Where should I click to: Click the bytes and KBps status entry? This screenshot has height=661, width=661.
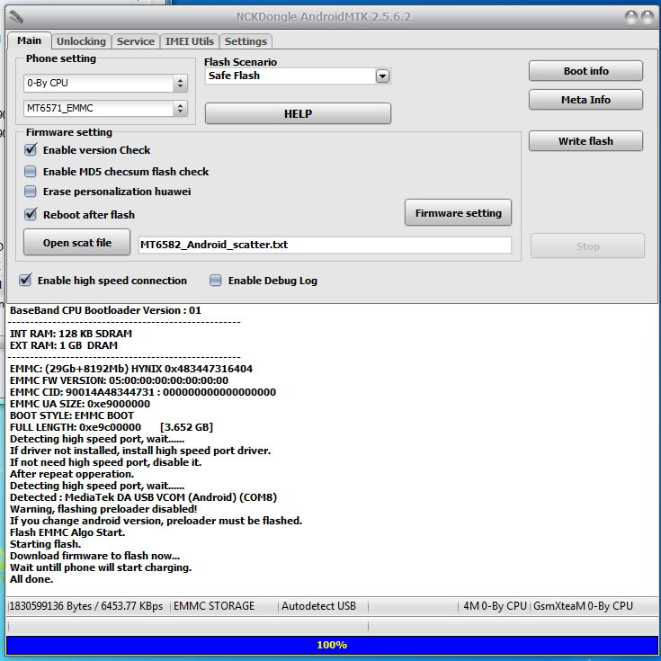(x=85, y=606)
